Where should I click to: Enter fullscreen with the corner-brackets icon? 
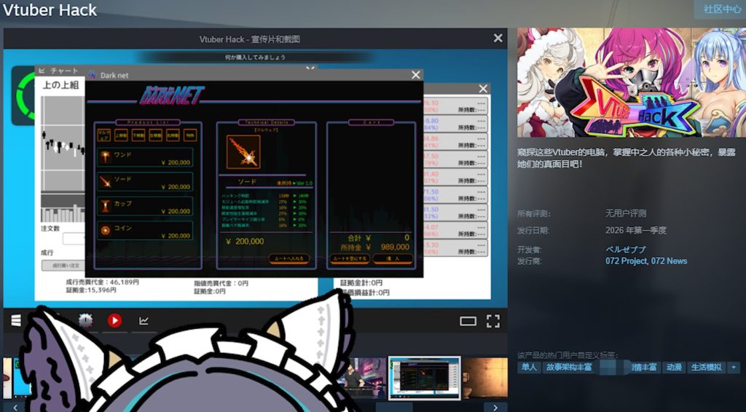(493, 321)
